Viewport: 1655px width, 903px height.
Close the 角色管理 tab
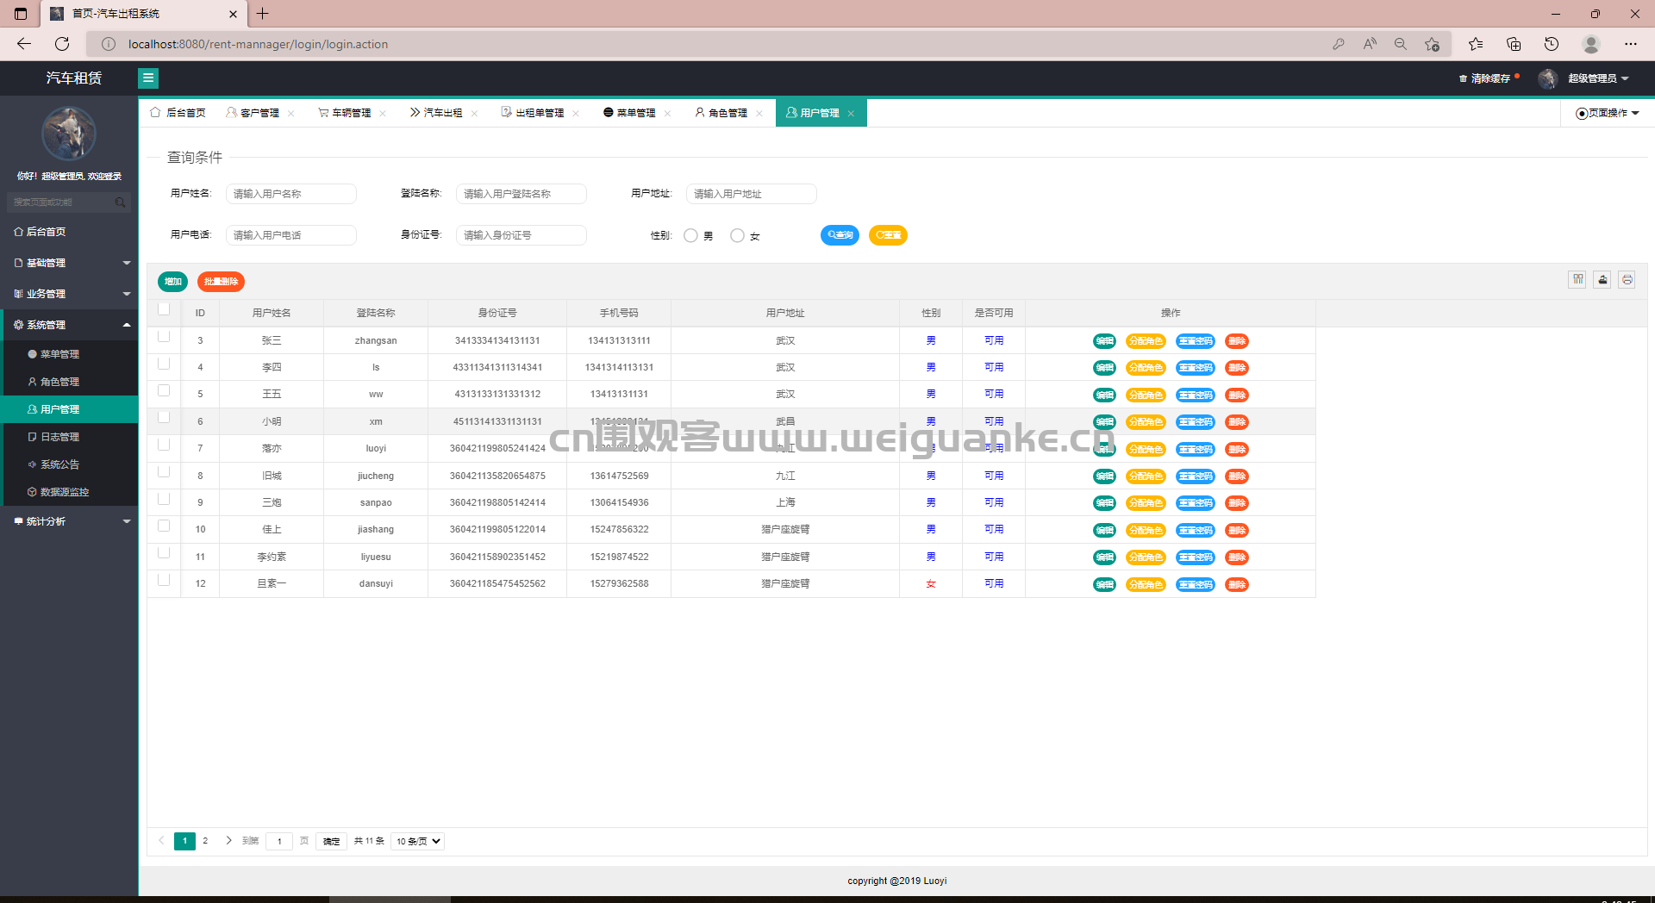[x=759, y=114]
